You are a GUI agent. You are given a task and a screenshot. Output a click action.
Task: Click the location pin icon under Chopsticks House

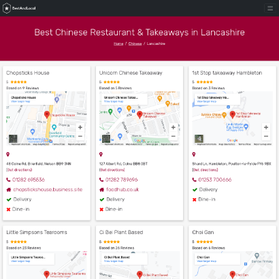point(8,154)
